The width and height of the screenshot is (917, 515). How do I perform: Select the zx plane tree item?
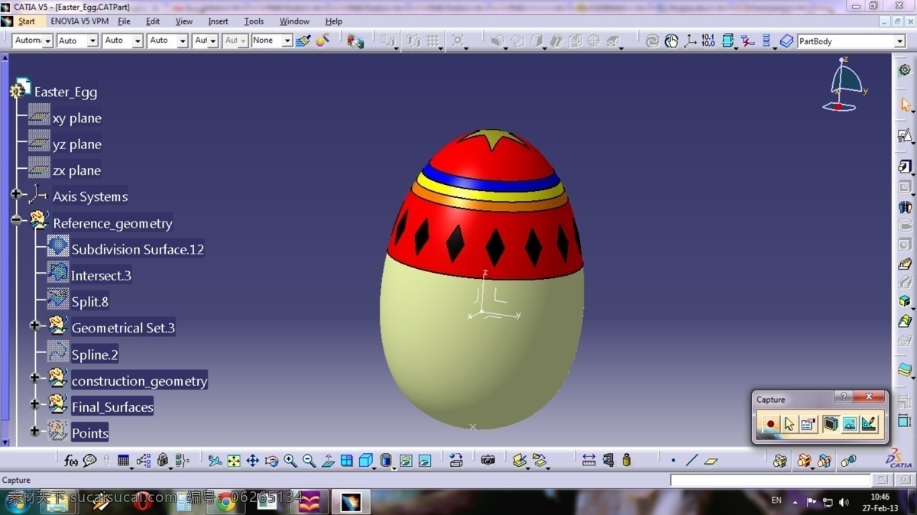76,170
